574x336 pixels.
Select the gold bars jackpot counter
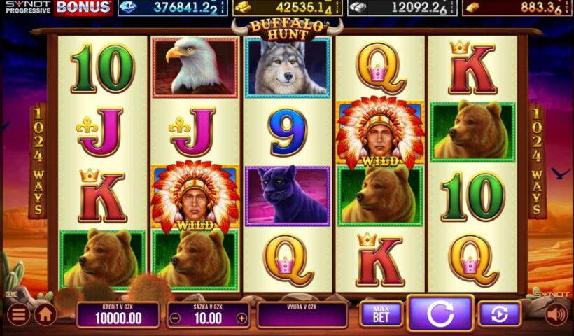point(288,7)
